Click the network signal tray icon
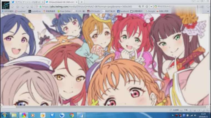The height and width of the screenshot is (118, 211). click(191, 115)
